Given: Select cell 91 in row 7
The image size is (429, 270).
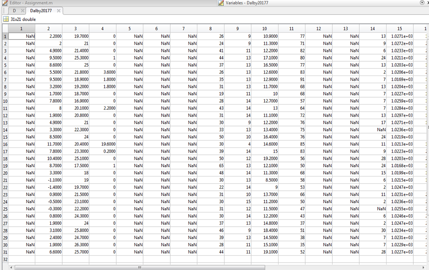Looking at the screenshot, I should pyautogui.click(x=292, y=79).
